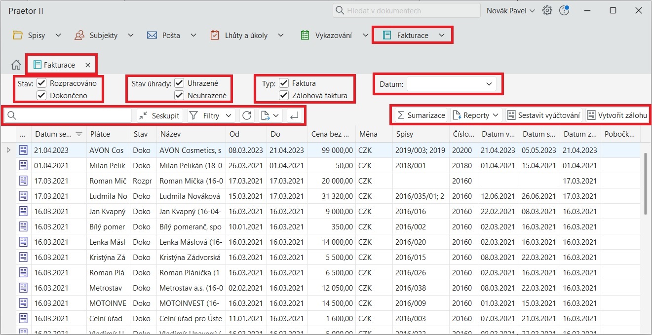Toggle the Uhrazené checkbox

click(x=179, y=83)
